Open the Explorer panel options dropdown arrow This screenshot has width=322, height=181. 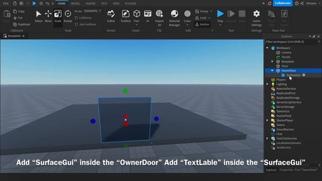310,36
